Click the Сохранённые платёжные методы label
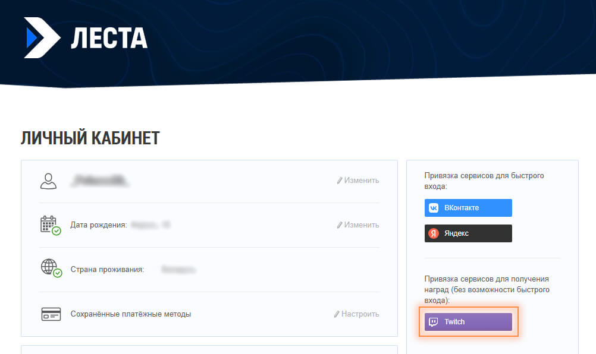This screenshot has width=596, height=354. (131, 314)
